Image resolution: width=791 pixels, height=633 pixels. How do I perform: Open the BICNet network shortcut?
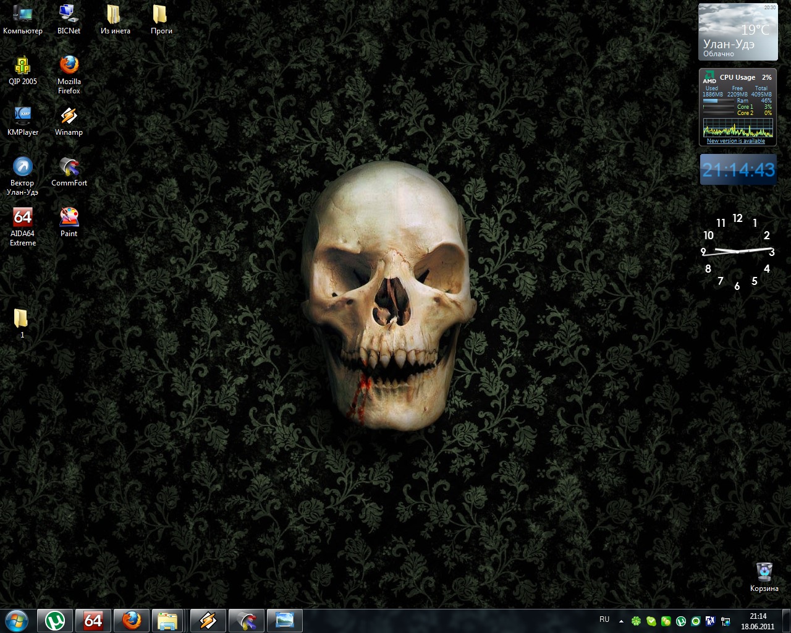pos(69,14)
